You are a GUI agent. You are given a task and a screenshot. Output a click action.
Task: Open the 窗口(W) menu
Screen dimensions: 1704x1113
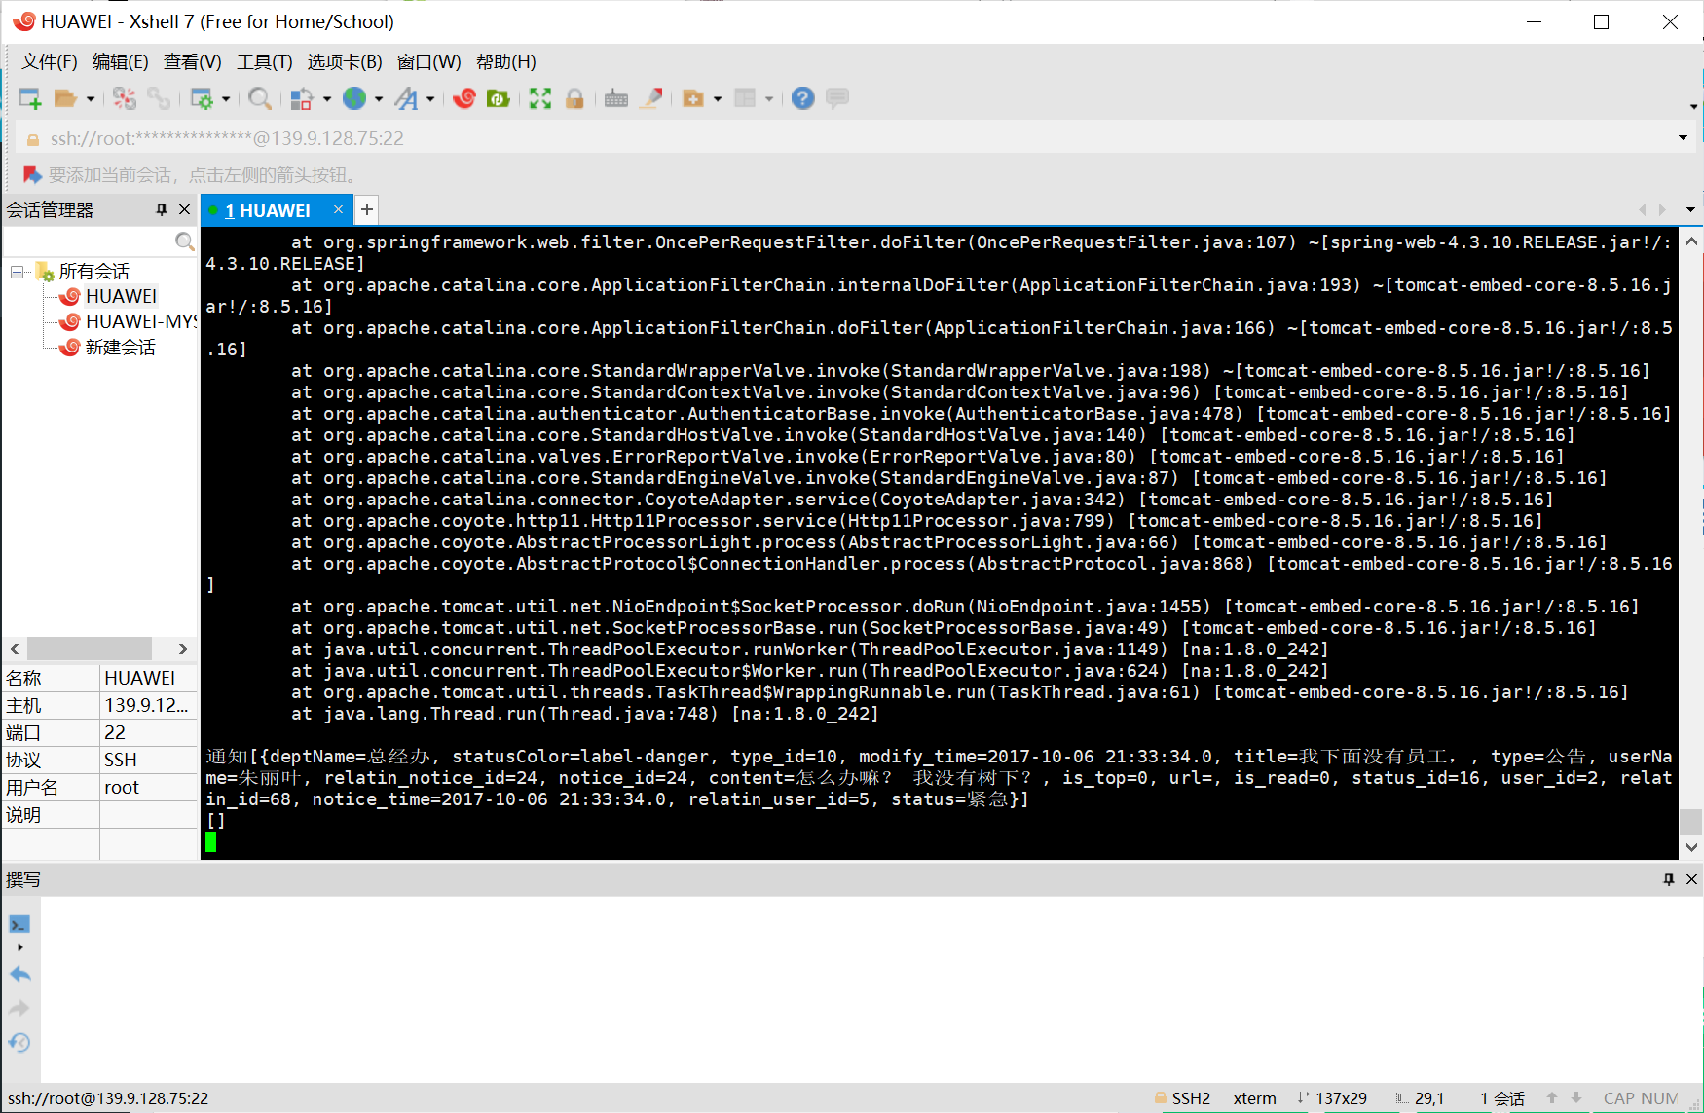coord(429,61)
